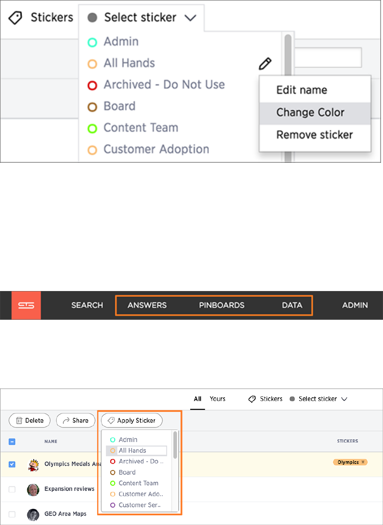Check the Expansion reviews row checkbox
This screenshot has height=525, width=383.
tap(12, 489)
